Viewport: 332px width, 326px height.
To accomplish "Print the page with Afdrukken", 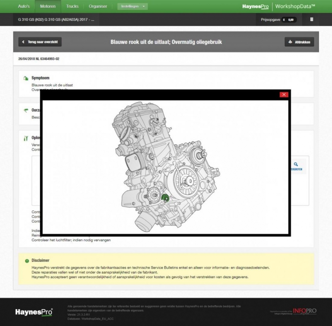I will coord(299,42).
